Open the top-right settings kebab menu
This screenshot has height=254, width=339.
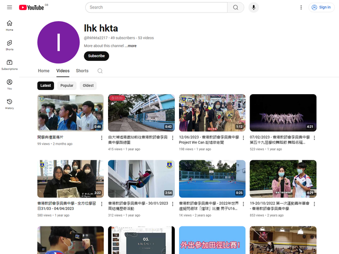pyautogui.click(x=301, y=7)
